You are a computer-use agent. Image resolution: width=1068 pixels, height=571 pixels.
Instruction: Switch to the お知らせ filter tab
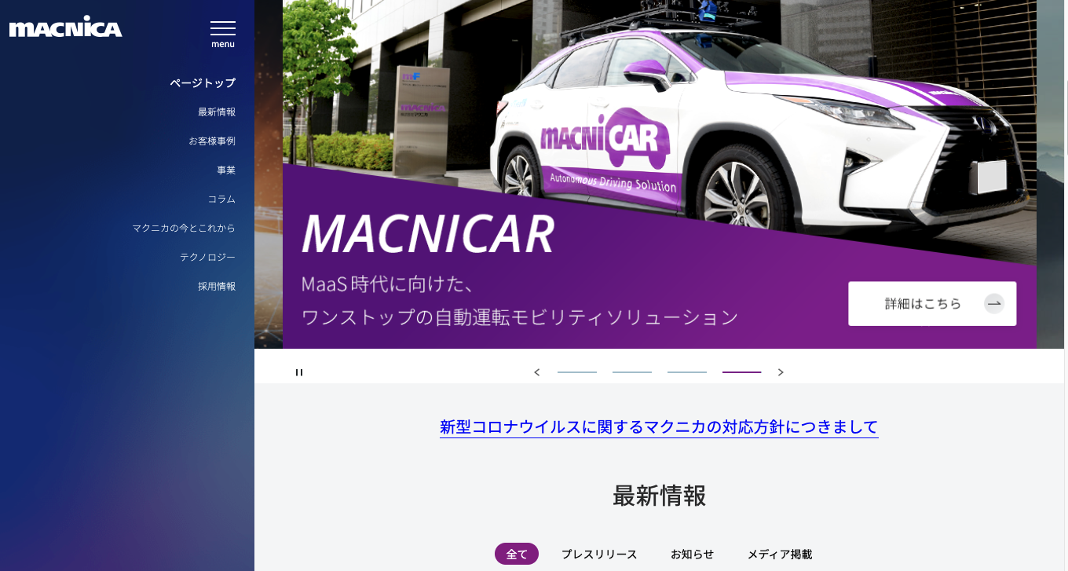[x=690, y=554]
